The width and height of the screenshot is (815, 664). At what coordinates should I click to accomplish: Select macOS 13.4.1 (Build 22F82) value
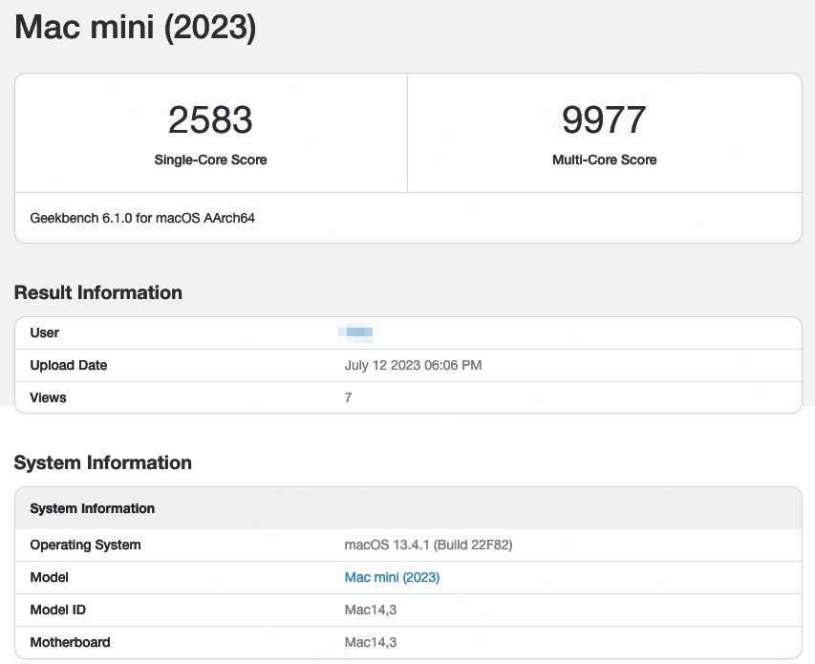(x=428, y=545)
